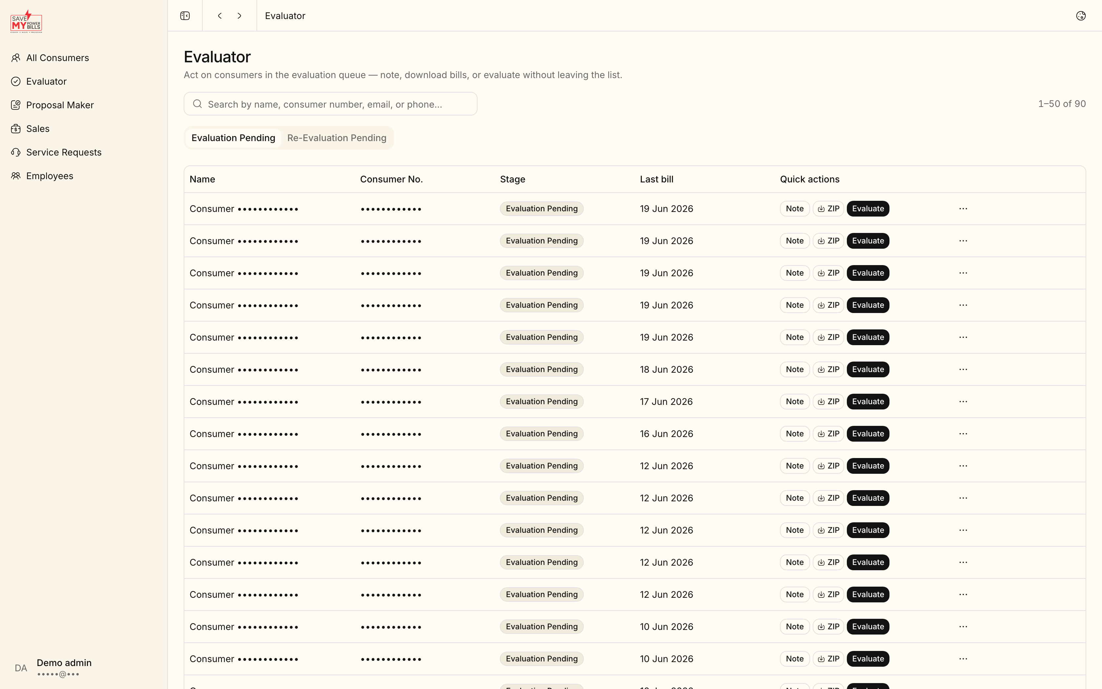Click the All Consumers people icon
The width and height of the screenshot is (1102, 689).
point(16,58)
